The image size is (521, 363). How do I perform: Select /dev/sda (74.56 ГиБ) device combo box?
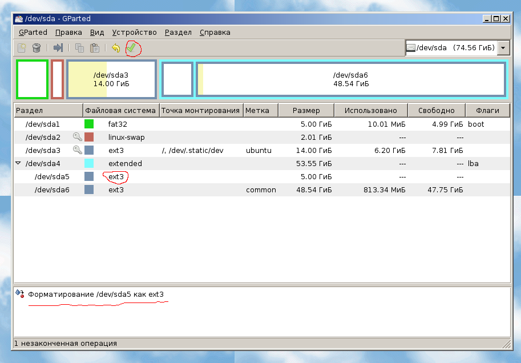tap(457, 48)
